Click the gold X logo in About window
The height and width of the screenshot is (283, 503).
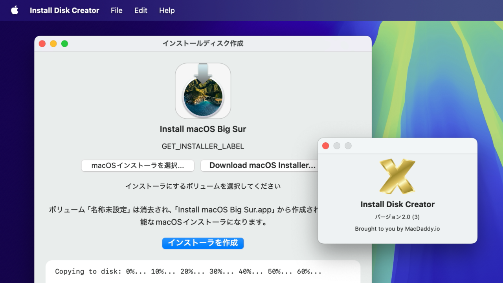click(x=397, y=176)
